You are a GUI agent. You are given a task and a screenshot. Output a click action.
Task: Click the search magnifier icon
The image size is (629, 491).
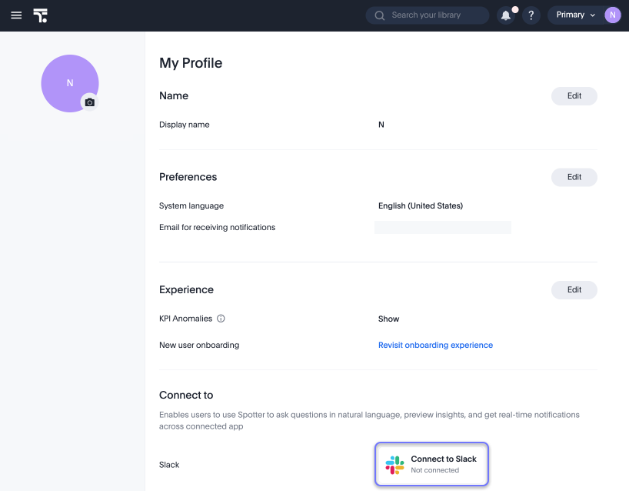(x=379, y=15)
